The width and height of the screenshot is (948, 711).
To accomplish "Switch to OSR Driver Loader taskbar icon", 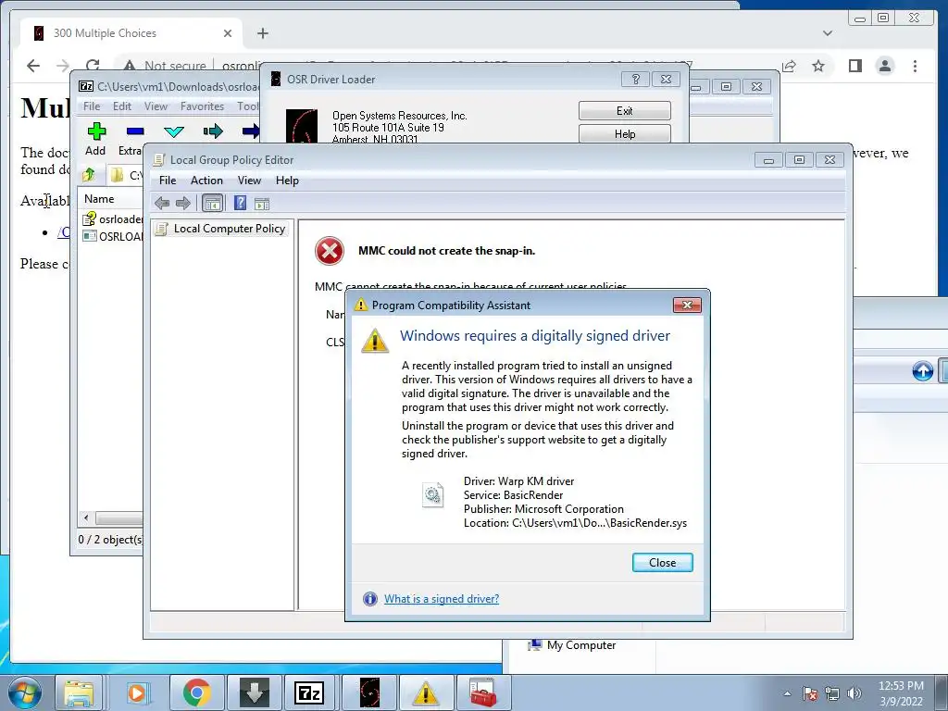I will coord(369,692).
